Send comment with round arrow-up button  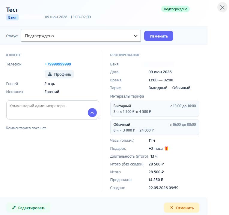click(x=92, y=113)
